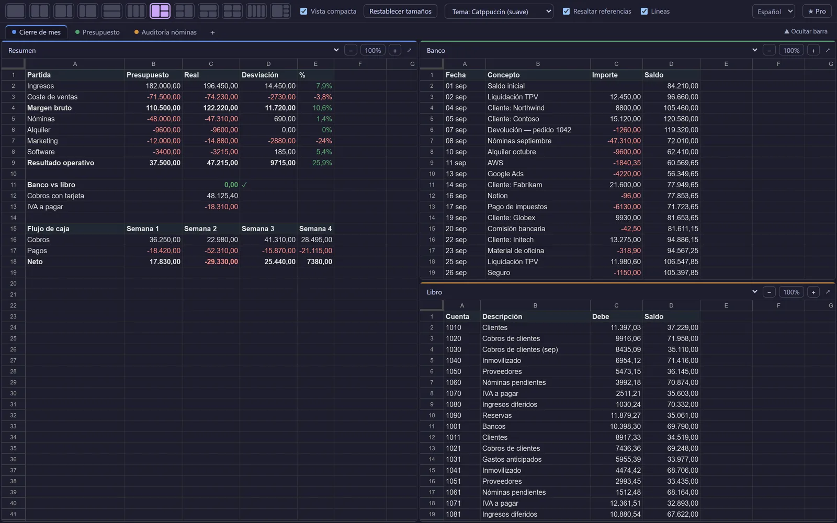Select the single-pane layout icon
The height and width of the screenshot is (523, 837).
coord(16,11)
